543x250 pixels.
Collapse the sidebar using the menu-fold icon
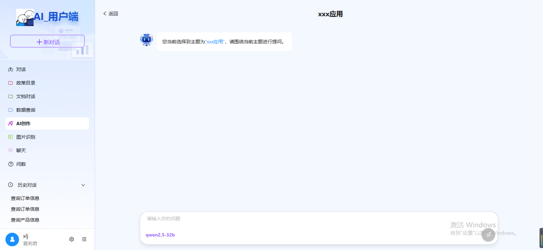pyautogui.click(x=84, y=239)
